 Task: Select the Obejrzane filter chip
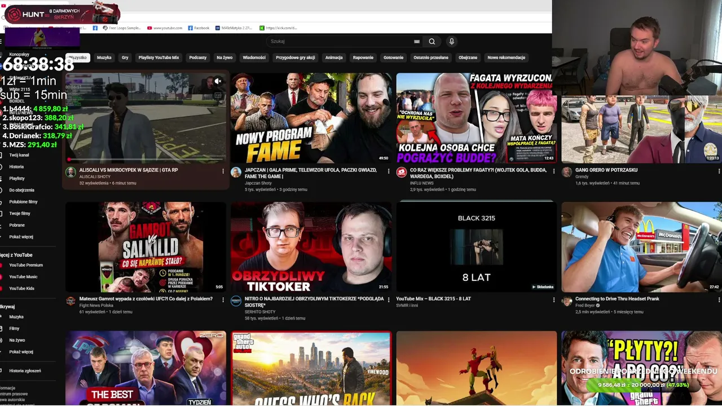point(468,58)
